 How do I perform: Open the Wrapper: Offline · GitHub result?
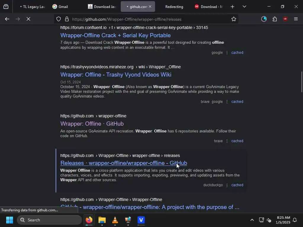point(92,124)
